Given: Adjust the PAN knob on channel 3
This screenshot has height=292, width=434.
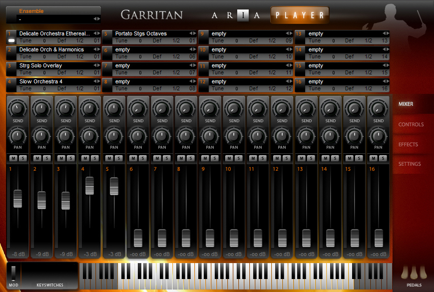Looking at the screenshot, I should click(65, 135).
